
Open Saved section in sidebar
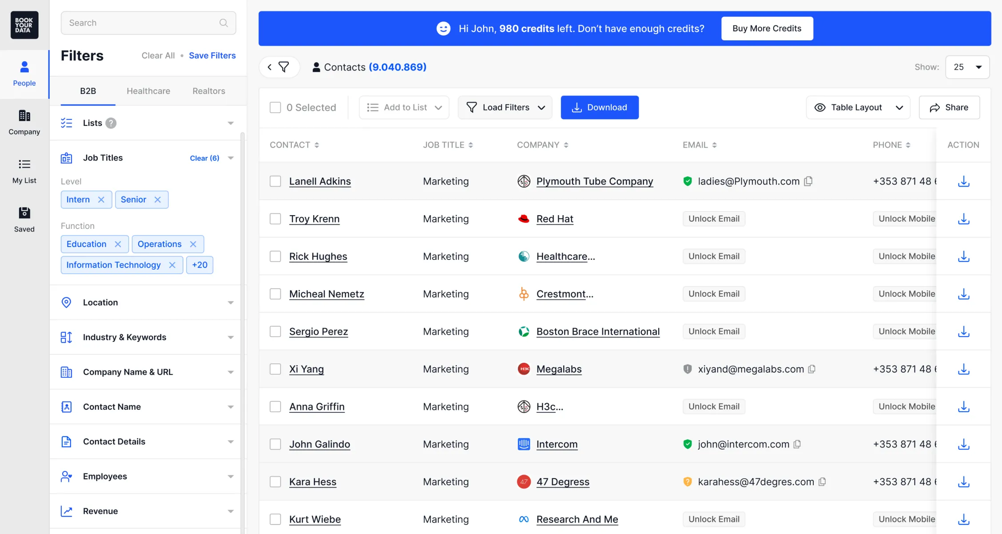point(24,220)
